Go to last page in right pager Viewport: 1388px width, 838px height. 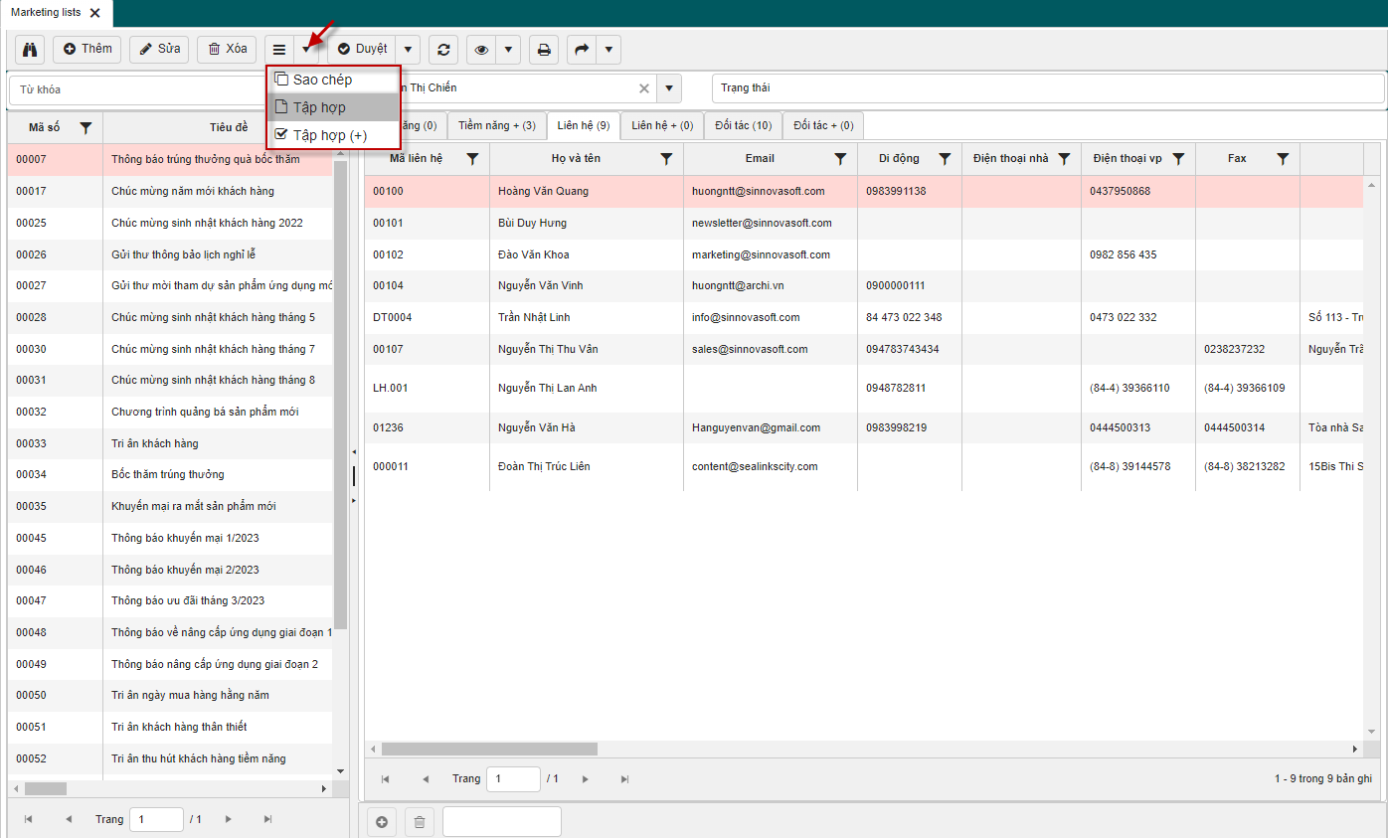(x=625, y=779)
